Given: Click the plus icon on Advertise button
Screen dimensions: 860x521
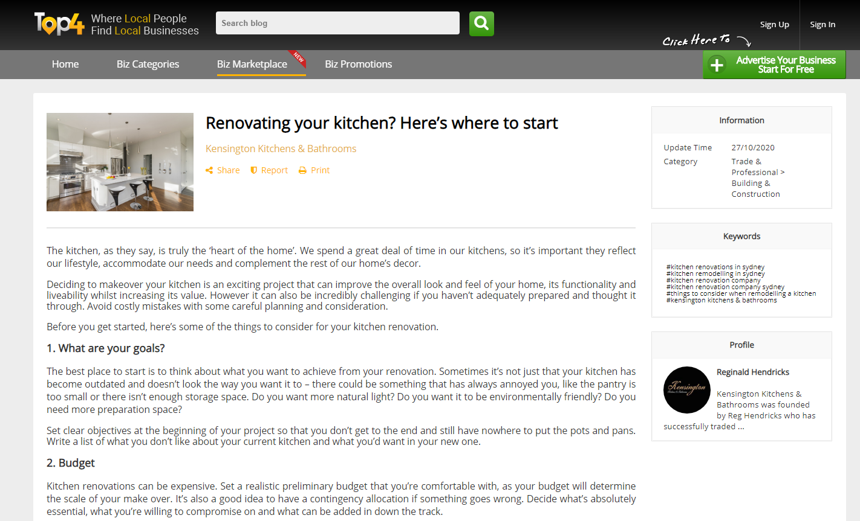Looking at the screenshot, I should (x=717, y=65).
